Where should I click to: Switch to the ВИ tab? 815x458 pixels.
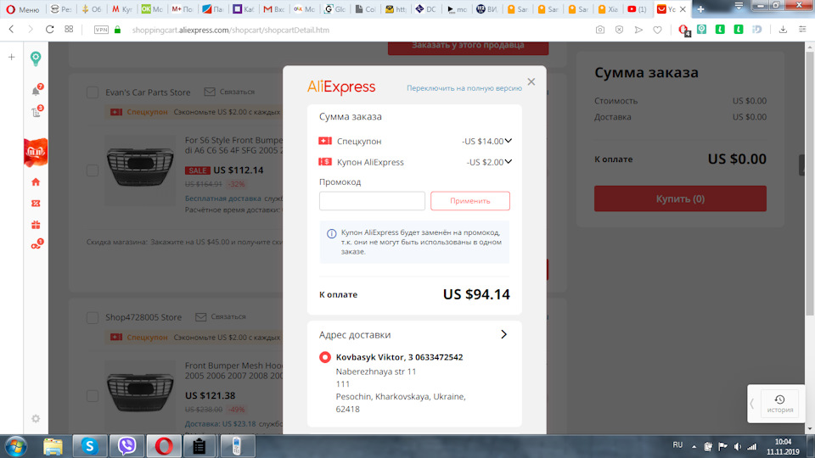(x=486, y=8)
